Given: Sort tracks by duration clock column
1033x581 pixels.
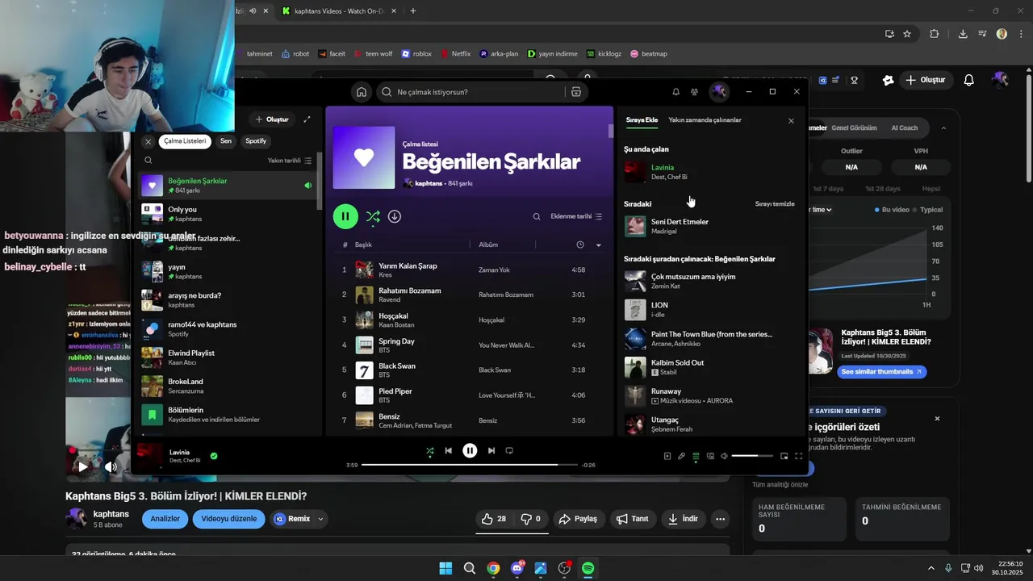Looking at the screenshot, I should click(580, 245).
